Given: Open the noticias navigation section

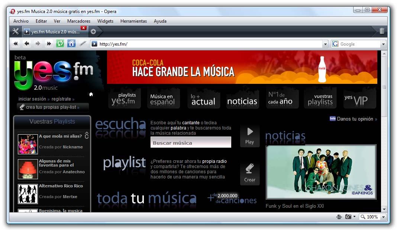Looking at the screenshot, I should [242, 99].
